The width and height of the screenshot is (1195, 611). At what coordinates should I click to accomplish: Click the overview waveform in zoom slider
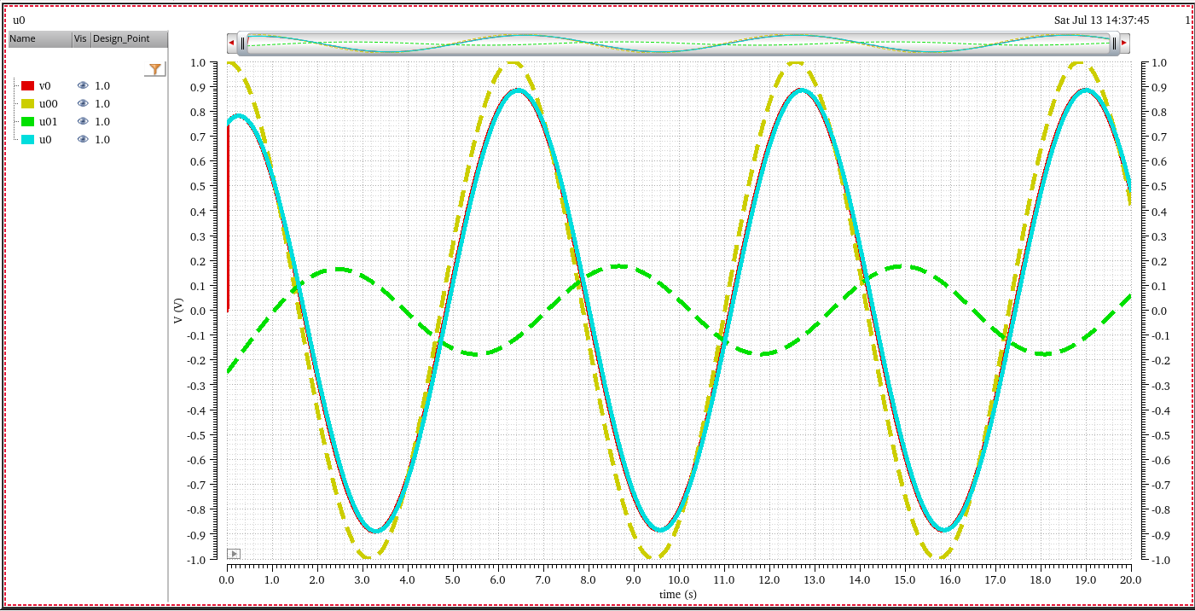678,43
